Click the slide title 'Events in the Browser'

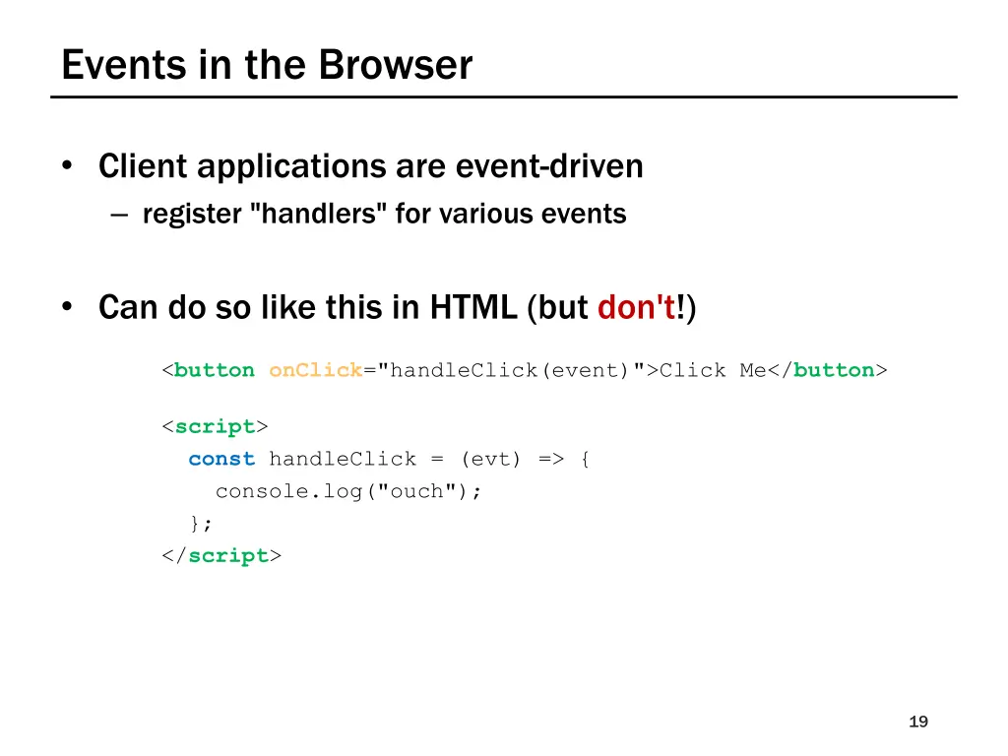tap(267, 65)
